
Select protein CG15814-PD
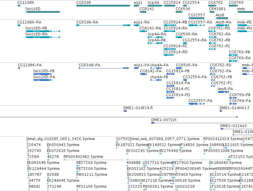tap(170, 98)
